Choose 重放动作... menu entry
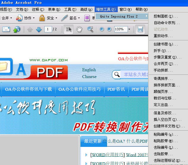 click(x=168, y=36)
